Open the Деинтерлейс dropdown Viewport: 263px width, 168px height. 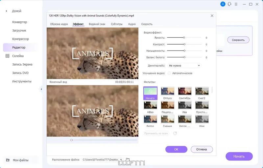[x=184, y=66]
